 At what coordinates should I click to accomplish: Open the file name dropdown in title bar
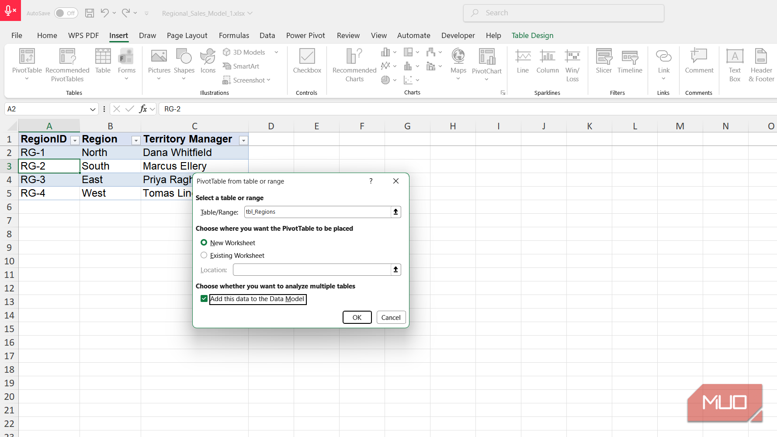click(250, 13)
